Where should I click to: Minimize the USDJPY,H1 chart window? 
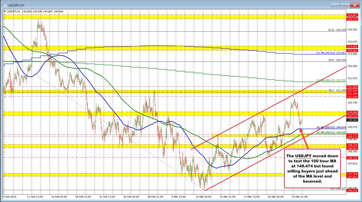point(336,5)
